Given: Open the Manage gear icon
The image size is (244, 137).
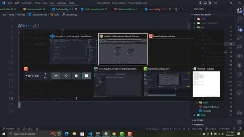Looking at the screenshot, I should [x=239, y=122].
